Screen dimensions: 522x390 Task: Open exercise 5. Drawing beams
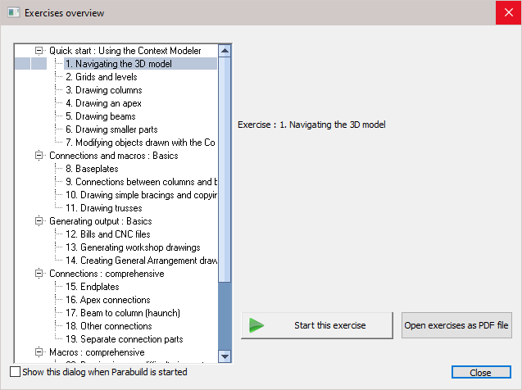(100, 116)
